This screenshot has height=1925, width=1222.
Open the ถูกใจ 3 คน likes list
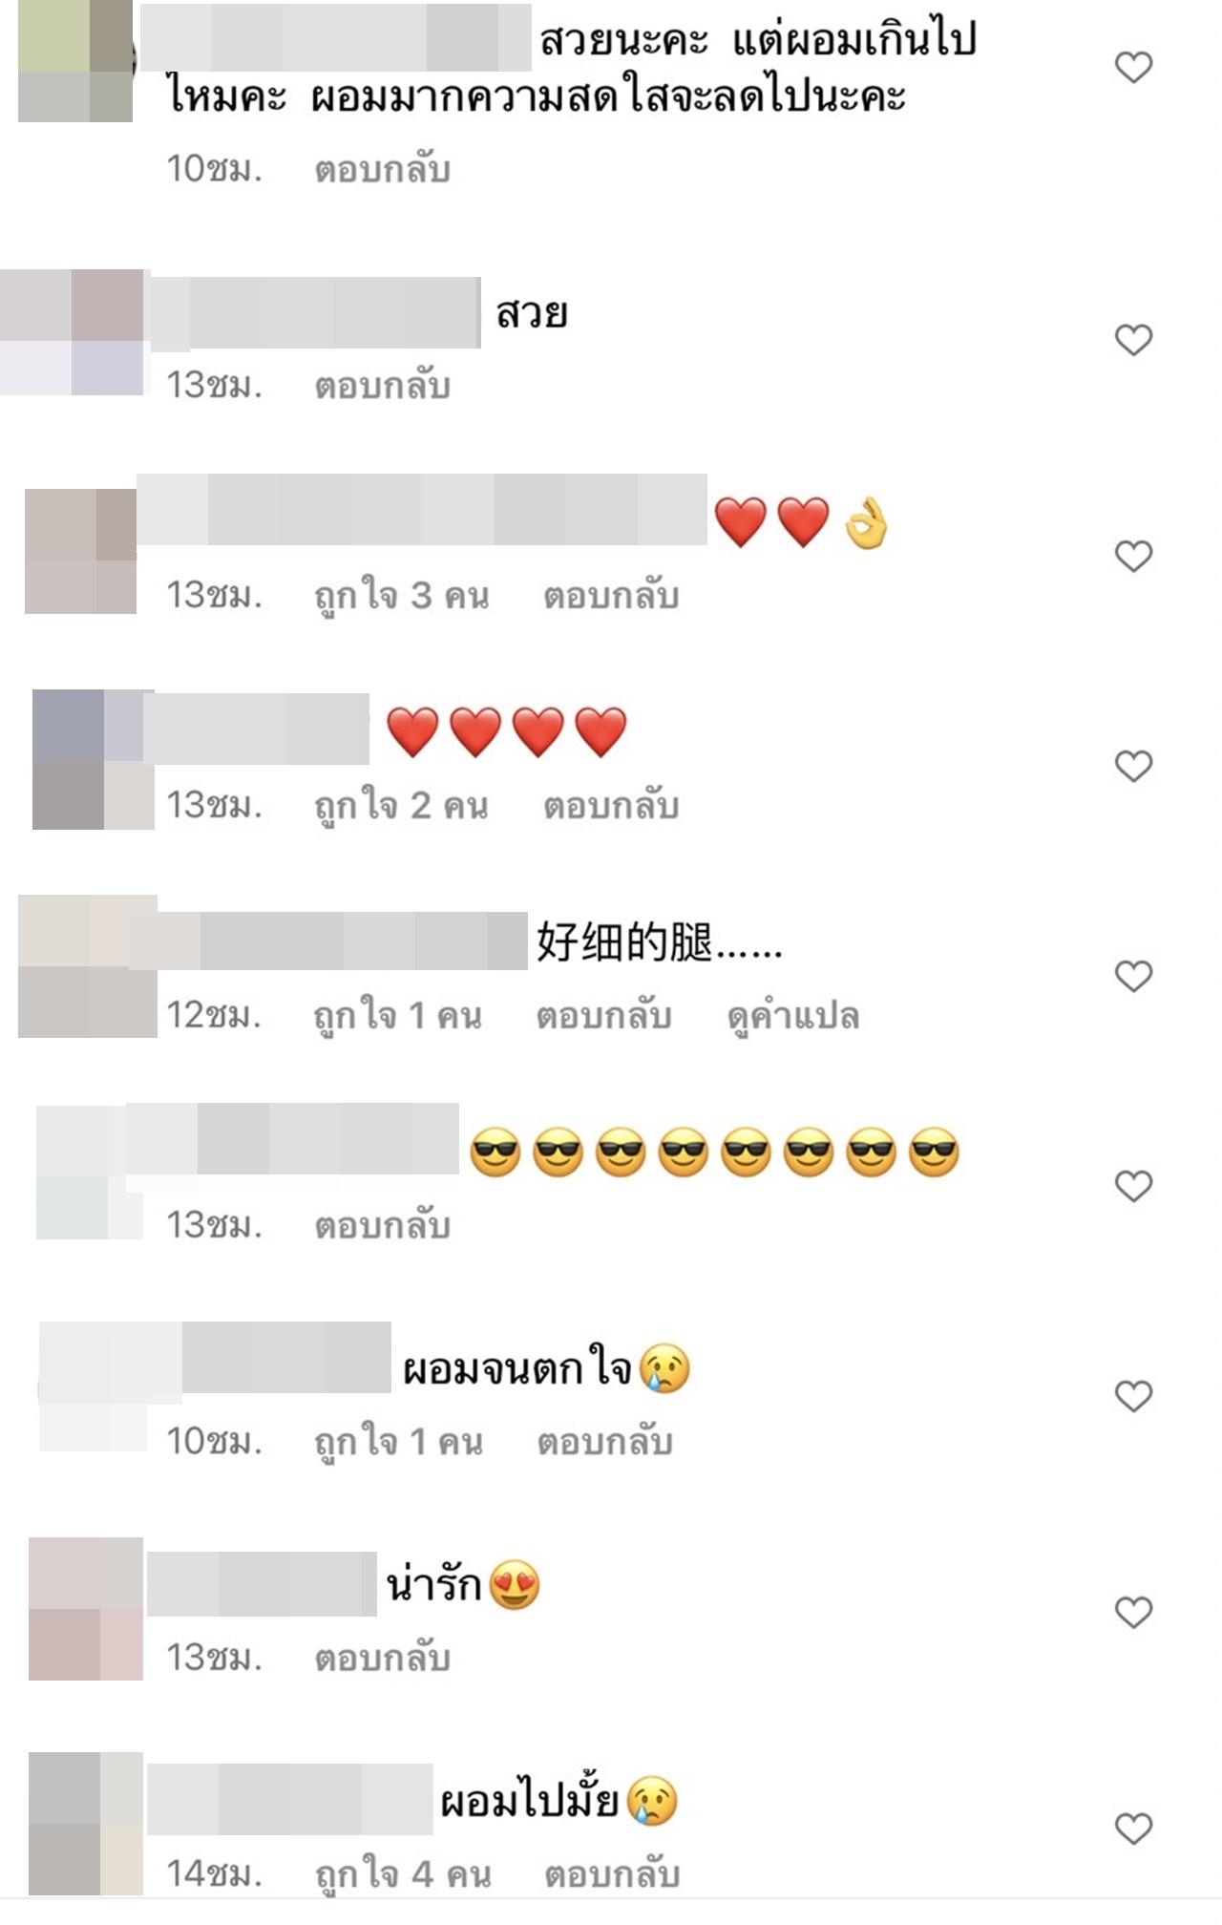[x=402, y=596]
